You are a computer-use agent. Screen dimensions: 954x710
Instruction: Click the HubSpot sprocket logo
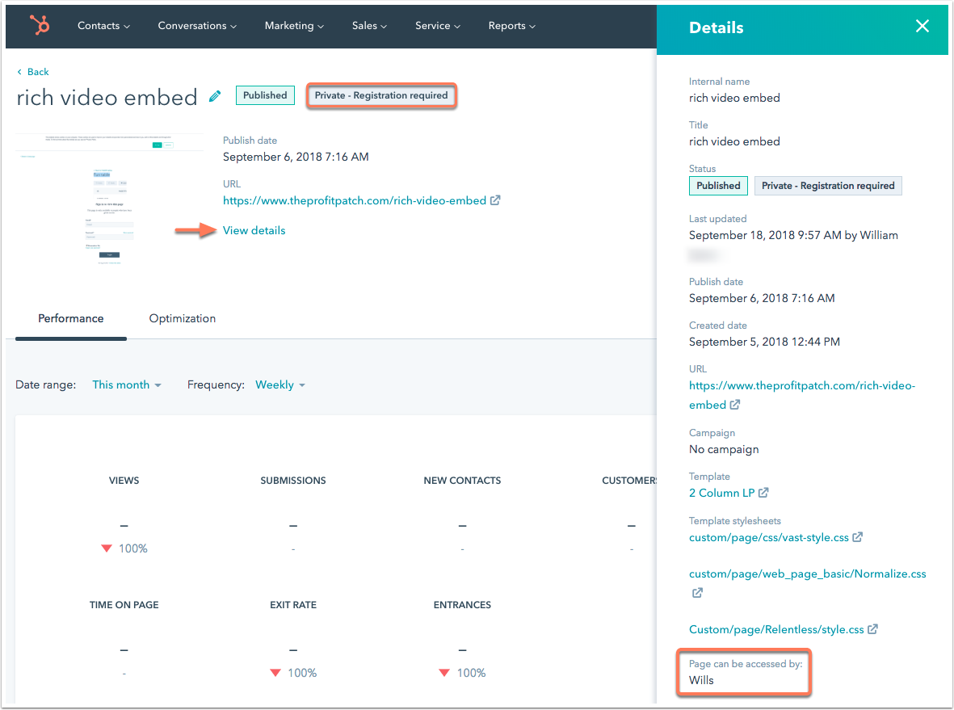click(x=39, y=26)
